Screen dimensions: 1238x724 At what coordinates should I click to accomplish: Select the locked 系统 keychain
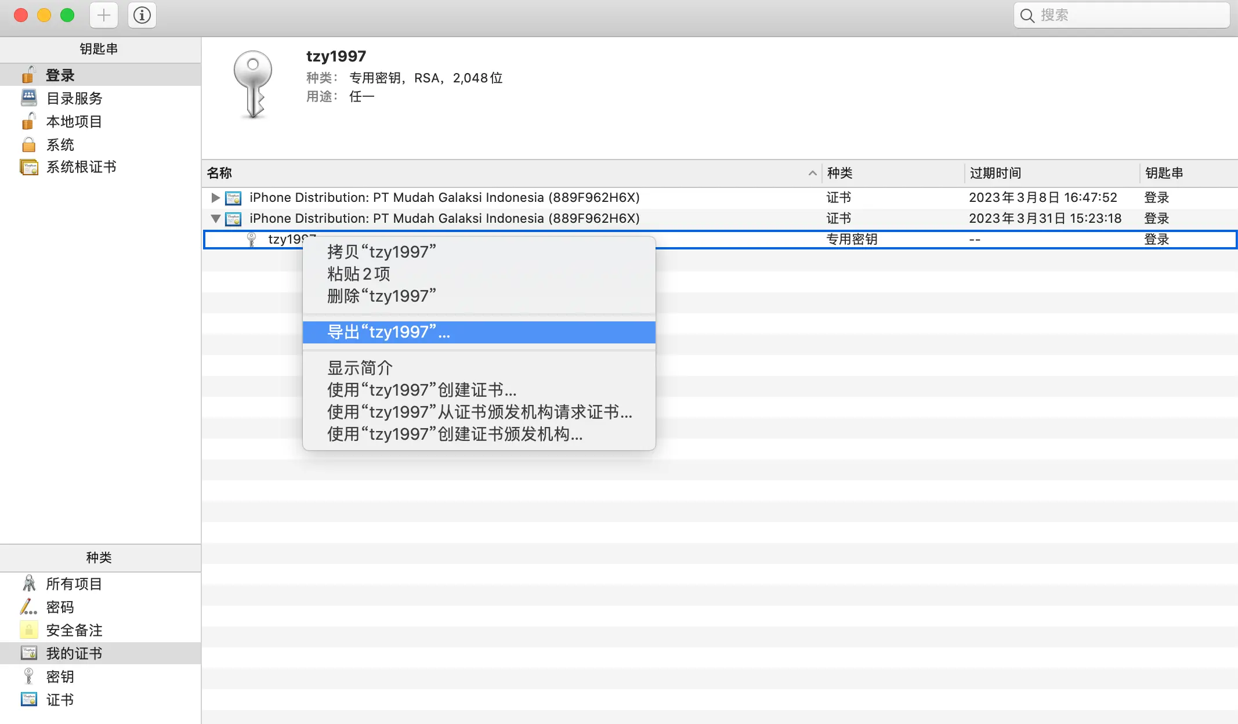point(60,144)
